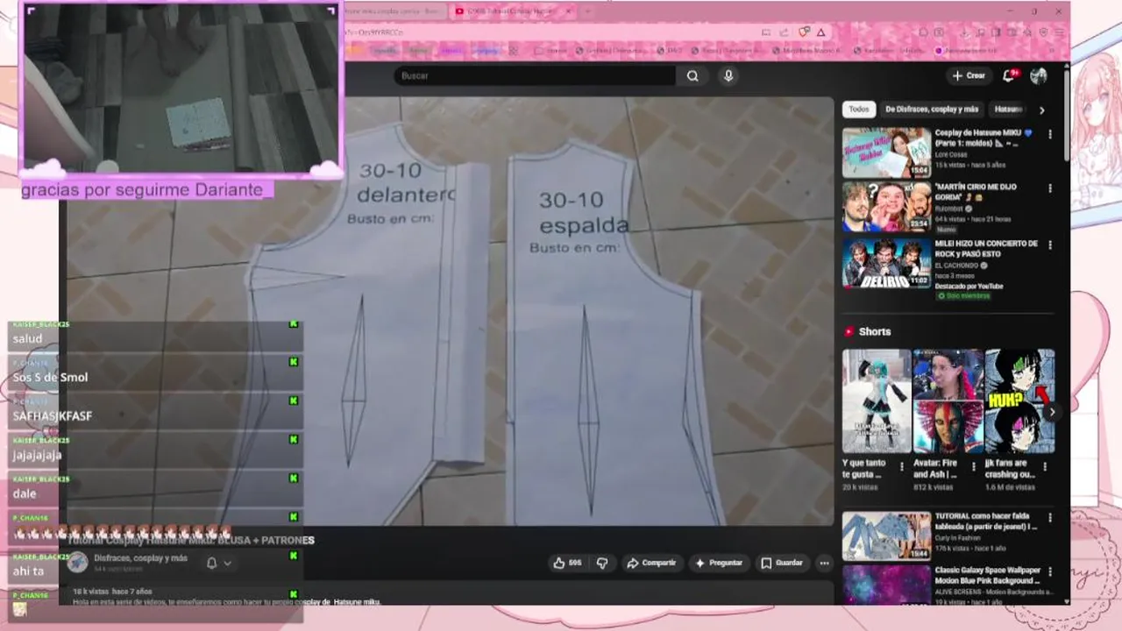Click the Brave rewards triangle icon

point(821,32)
